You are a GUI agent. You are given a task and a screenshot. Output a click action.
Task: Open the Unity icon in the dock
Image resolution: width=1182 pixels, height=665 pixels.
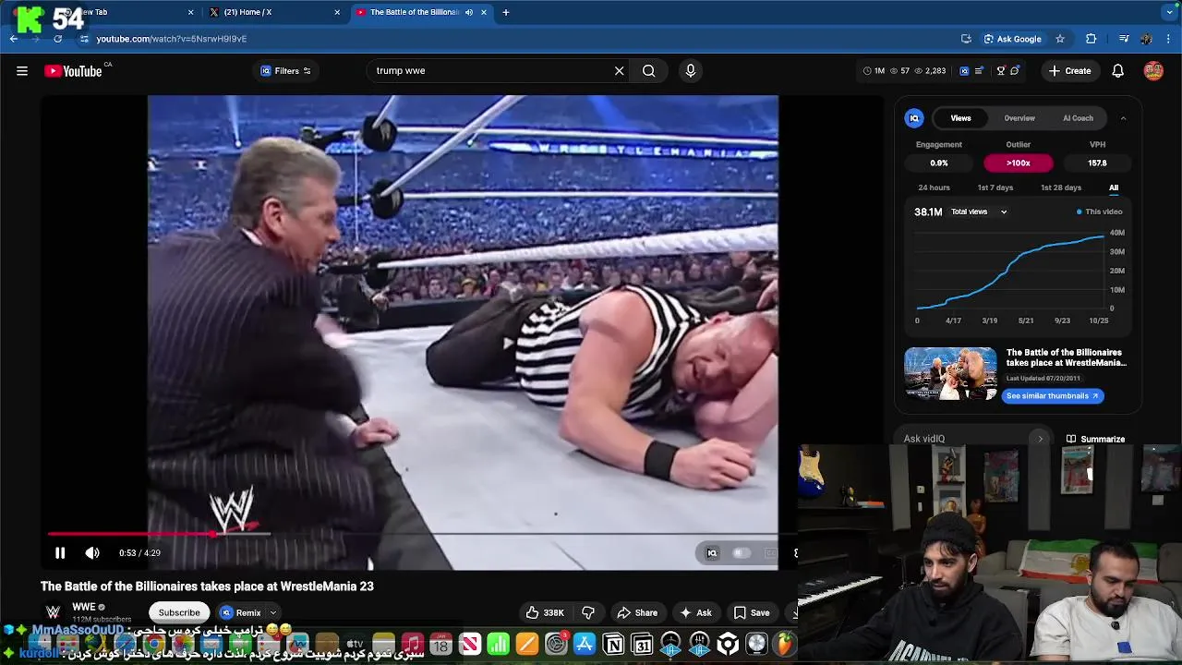728,644
